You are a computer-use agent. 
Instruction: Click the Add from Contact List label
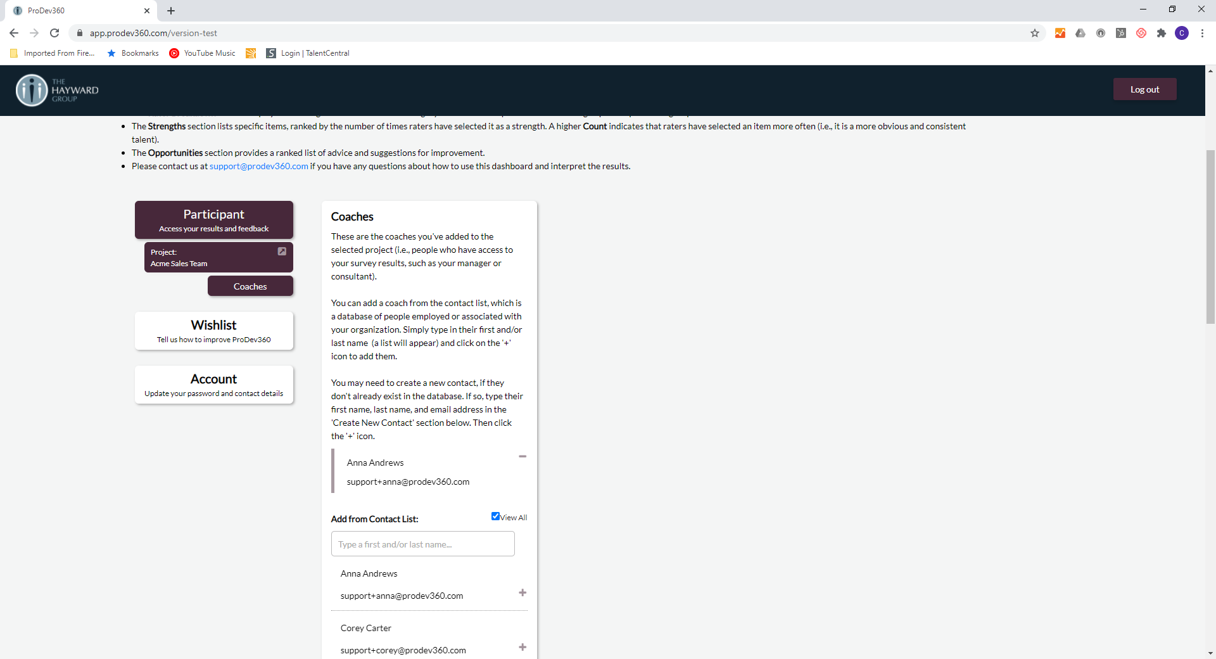tap(375, 519)
